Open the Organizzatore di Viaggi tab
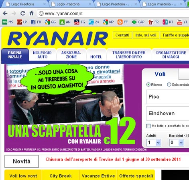 171,55
